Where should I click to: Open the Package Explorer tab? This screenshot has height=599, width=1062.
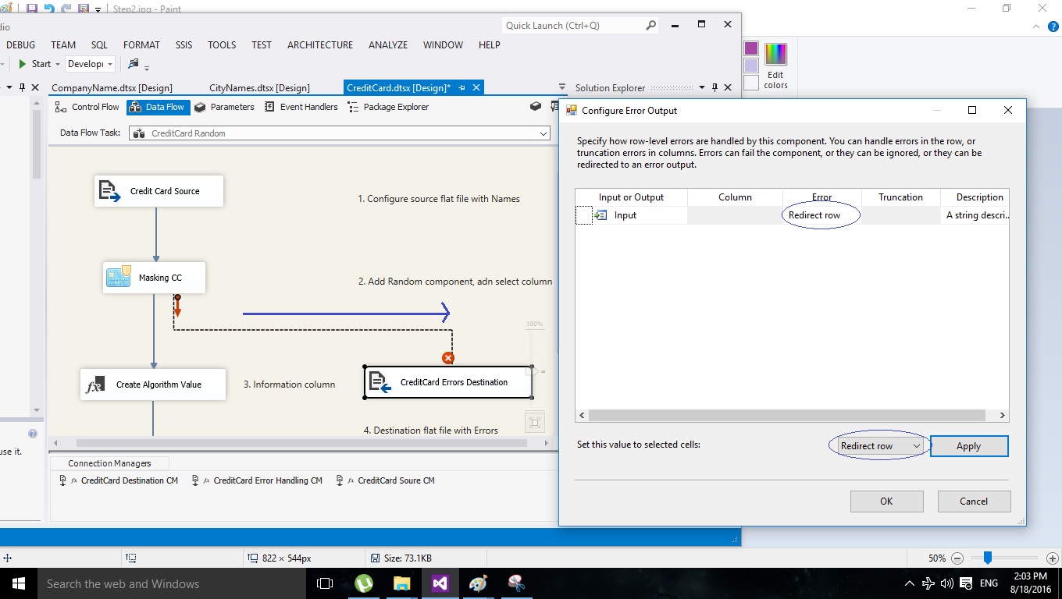tap(388, 107)
